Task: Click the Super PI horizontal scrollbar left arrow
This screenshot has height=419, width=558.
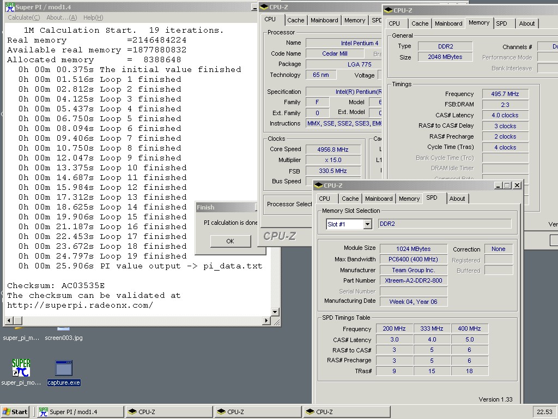Action: point(10,320)
